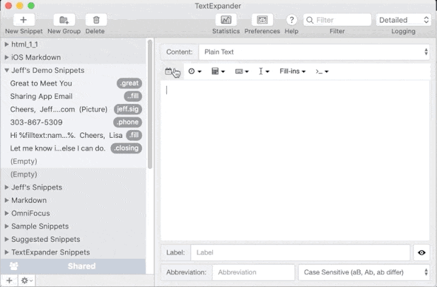Screen dimensions: 437x287
Task: Expand the OmniFocus group
Action: [x=6, y=213]
